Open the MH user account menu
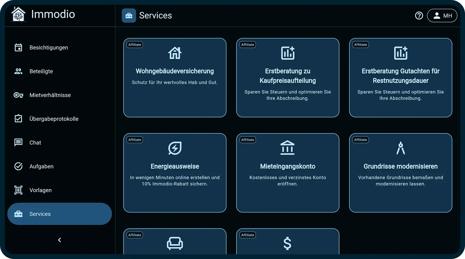The width and height of the screenshot is (465, 259). click(x=442, y=16)
